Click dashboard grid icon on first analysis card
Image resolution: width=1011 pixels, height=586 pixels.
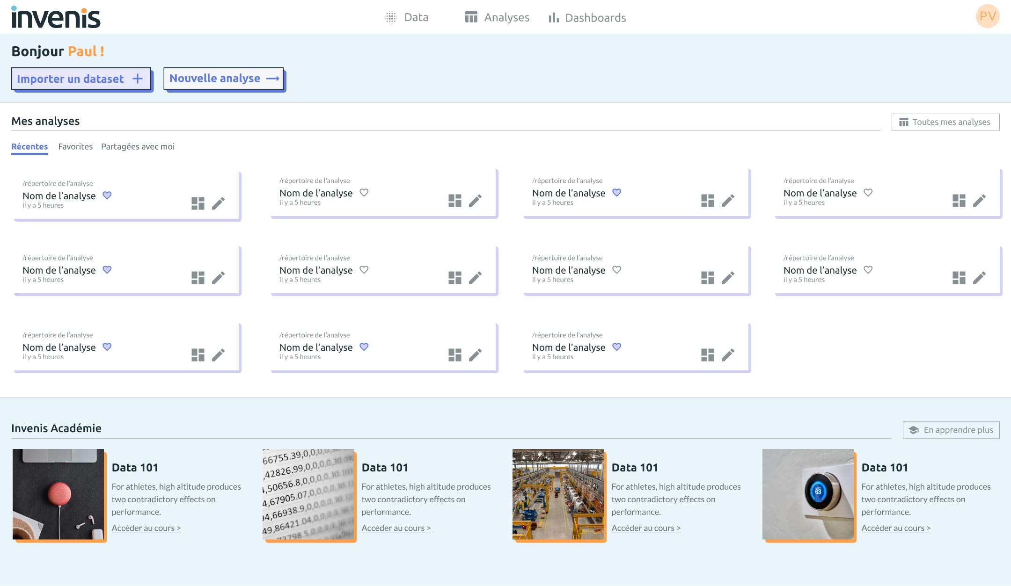pos(198,203)
